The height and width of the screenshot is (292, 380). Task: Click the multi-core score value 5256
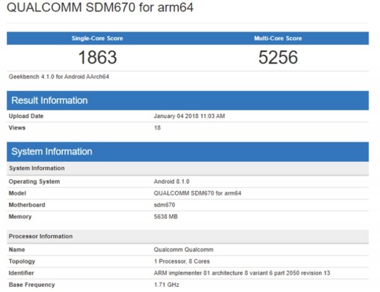[278, 58]
